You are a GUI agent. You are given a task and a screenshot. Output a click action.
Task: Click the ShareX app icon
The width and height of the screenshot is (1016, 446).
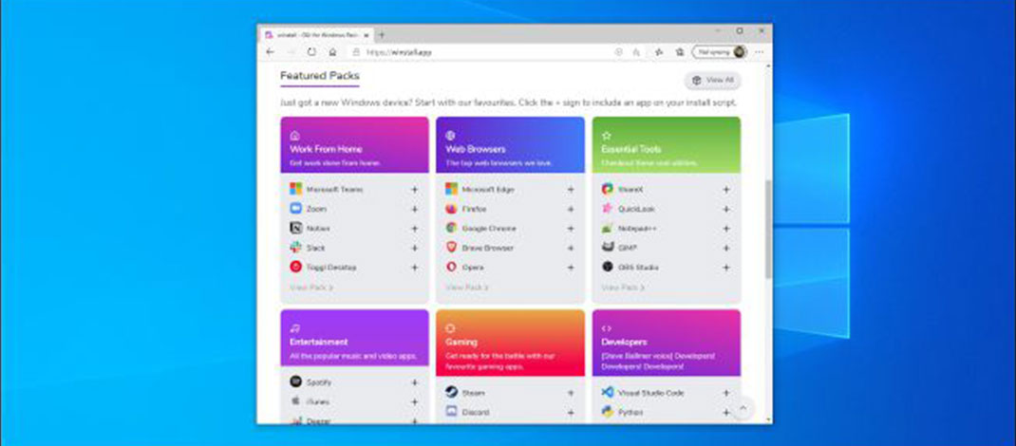click(x=607, y=189)
